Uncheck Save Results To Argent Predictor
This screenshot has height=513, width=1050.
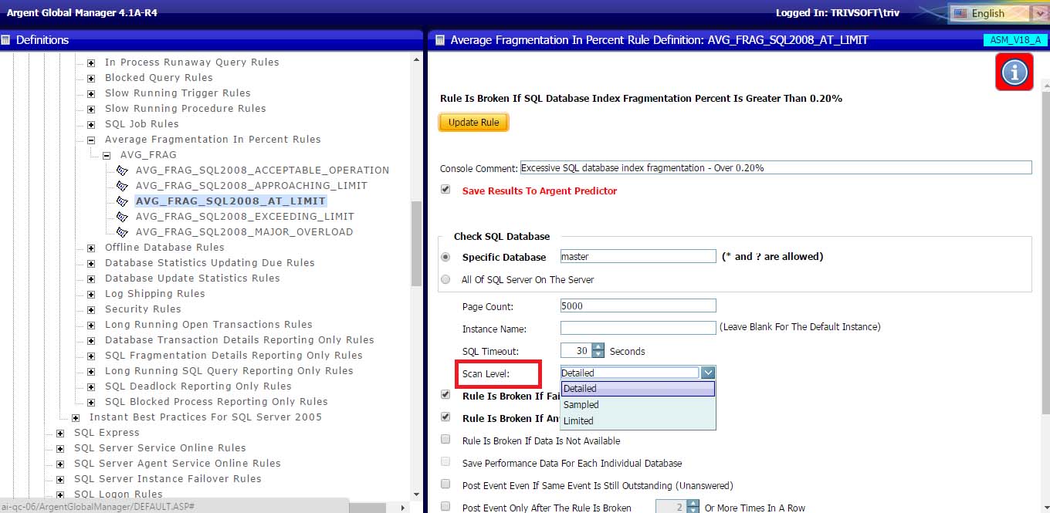point(445,190)
